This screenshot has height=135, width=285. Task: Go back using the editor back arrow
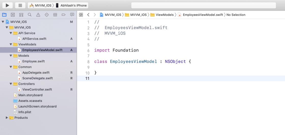[x=88, y=15]
